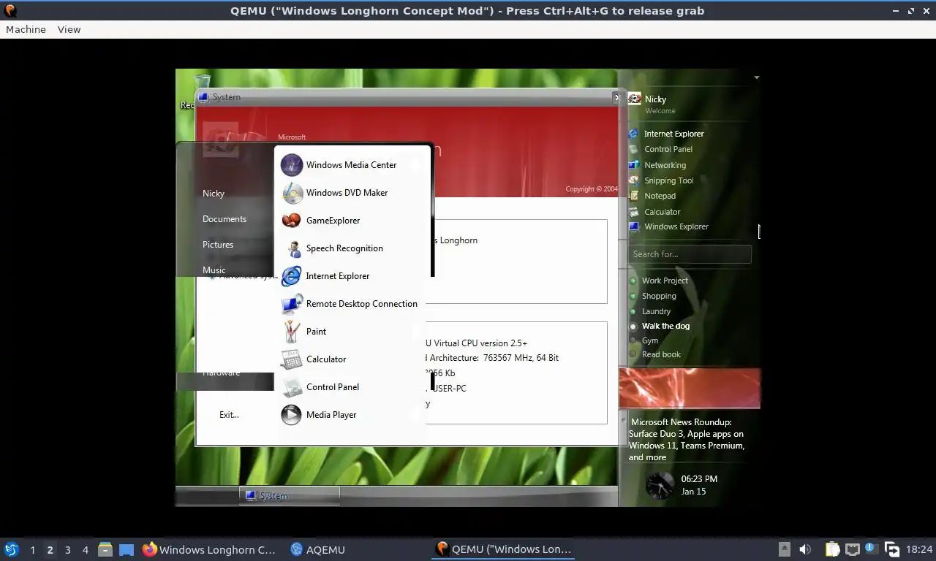The height and width of the screenshot is (561, 936).
Task: Click host network tray icon
Action: click(852, 549)
